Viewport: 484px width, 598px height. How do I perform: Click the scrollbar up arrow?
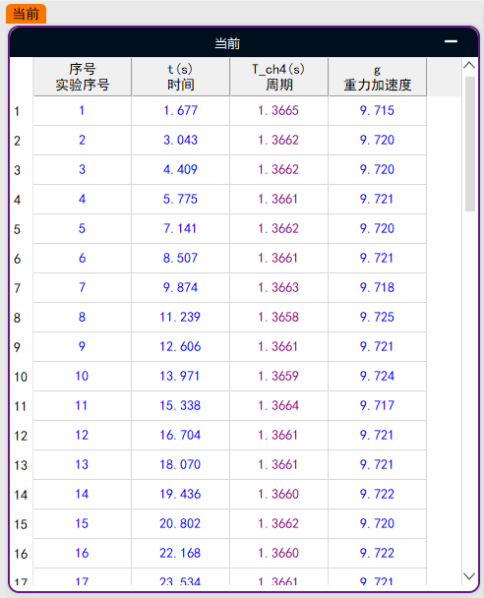(x=469, y=65)
